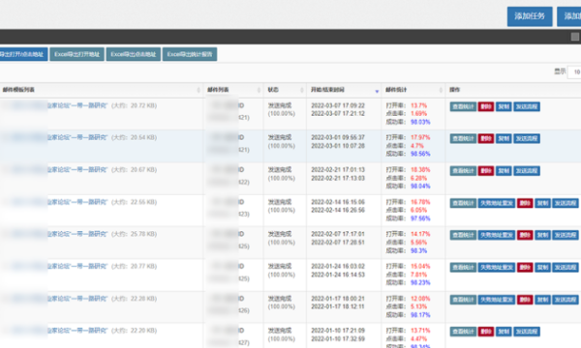This screenshot has height=348, width=581.
Task: Click Excel导出统计报告 button
Action: point(190,54)
